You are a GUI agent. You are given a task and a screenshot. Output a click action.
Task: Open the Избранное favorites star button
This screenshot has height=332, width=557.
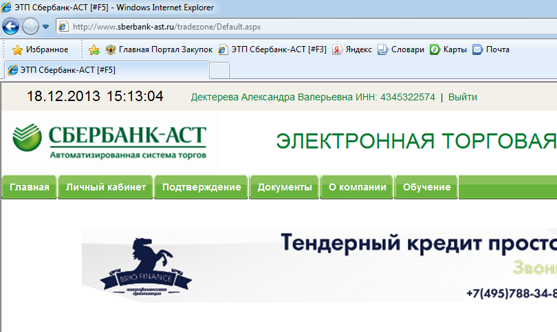(x=40, y=49)
